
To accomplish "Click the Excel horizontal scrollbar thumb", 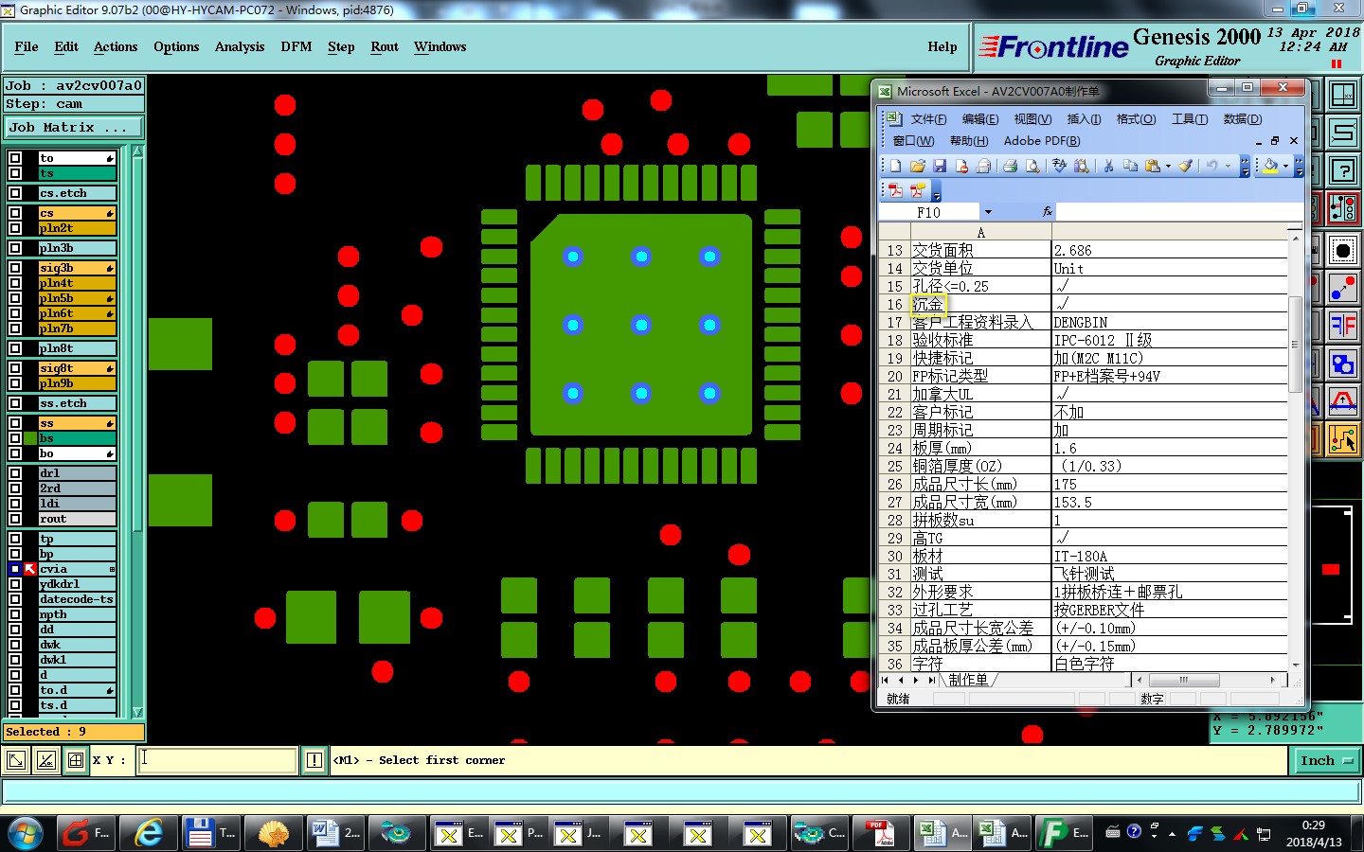I will click(x=1184, y=680).
